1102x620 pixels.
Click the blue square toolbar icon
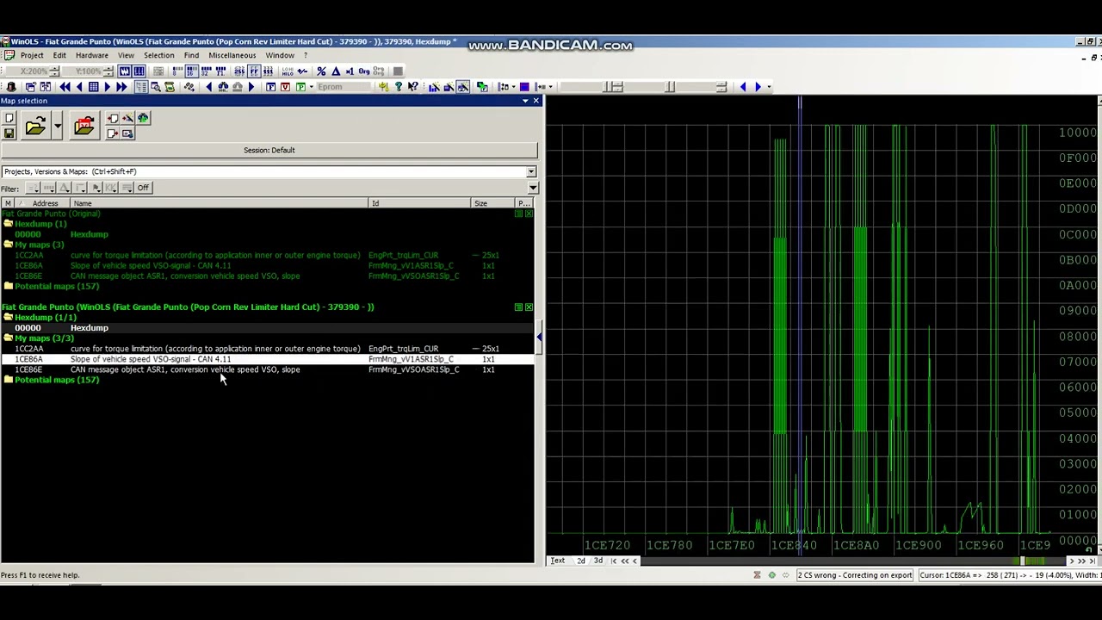click(x=523, y=87)
